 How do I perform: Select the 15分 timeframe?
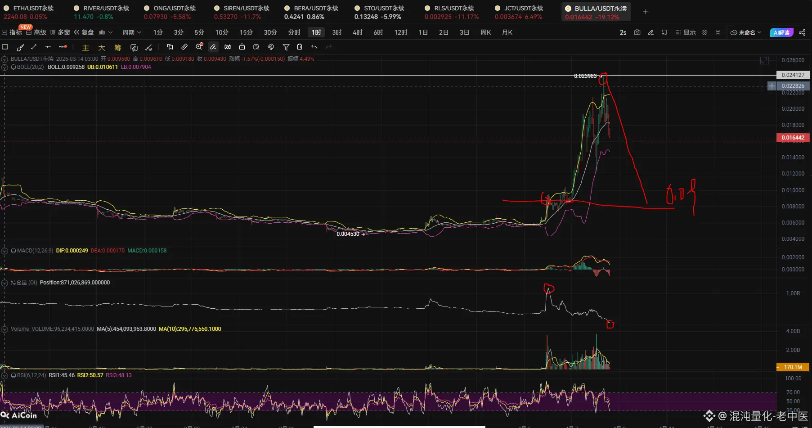tap(246, 32)
